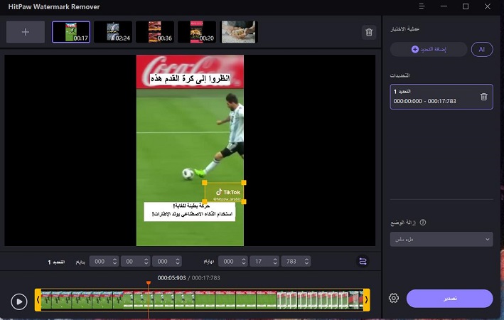Click the left yellow trim handle
This screenshot has width=504, height=320.
pos(38,300)
